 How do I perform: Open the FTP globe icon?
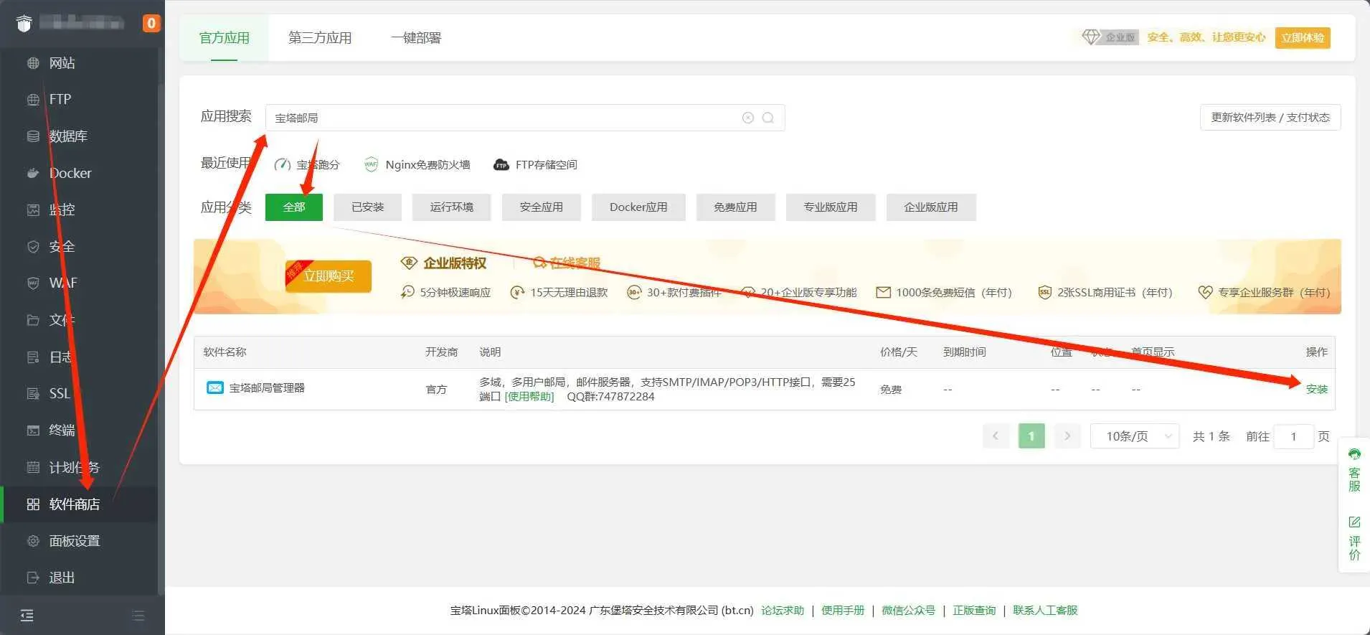[33, 100]
